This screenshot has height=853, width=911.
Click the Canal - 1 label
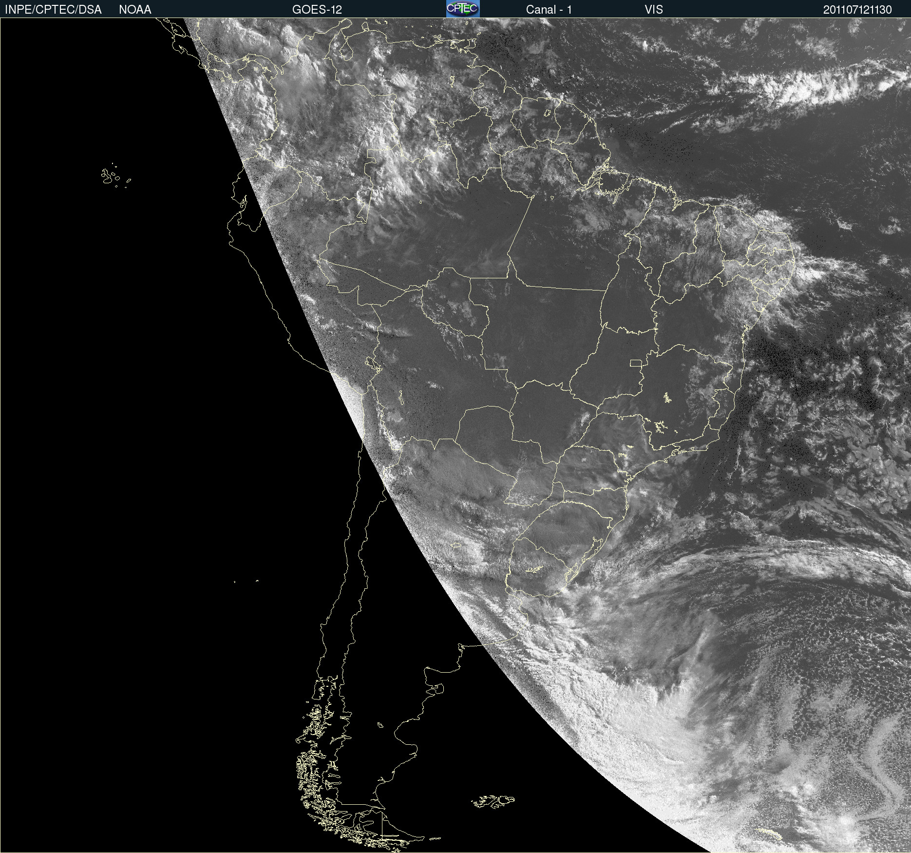tap(549, 10)
